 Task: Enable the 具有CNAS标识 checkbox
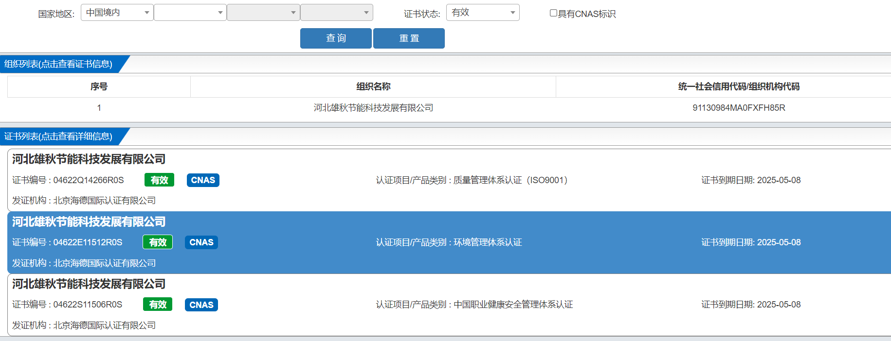(x=553, y=13)
